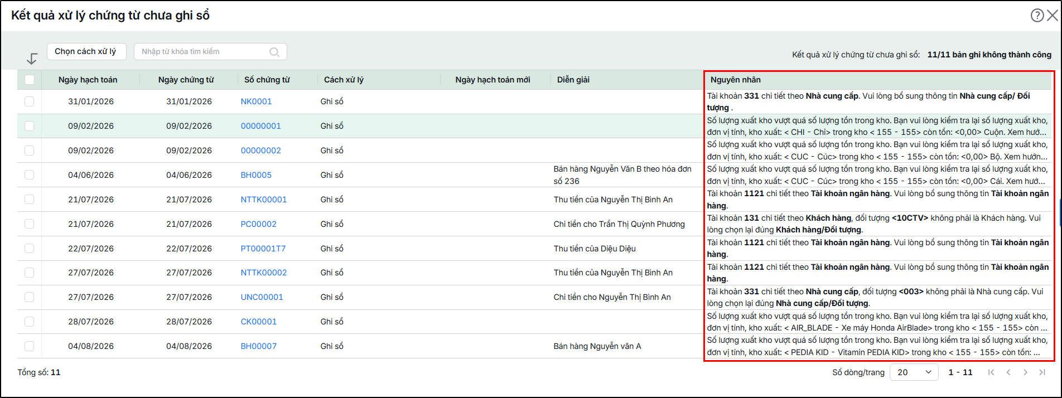Open Chọn cách xử lý button
The height and width of the screenshot is (398, 1062).
86,51
